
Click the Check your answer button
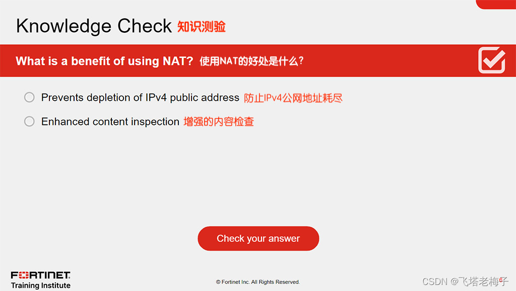click(x=259, y=239)
